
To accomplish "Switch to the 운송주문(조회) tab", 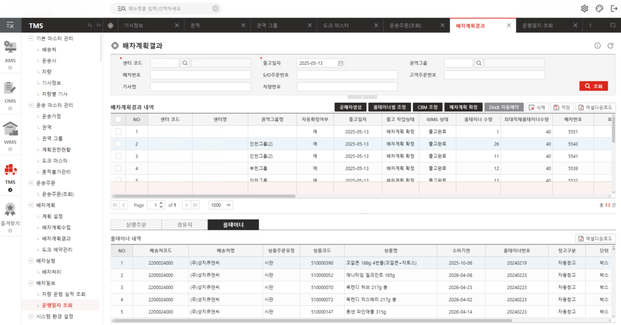I will 416,25.
